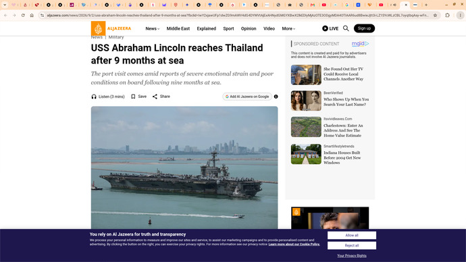Expand the More dropdown menu
The width and height of the screenshot is (466, 262).
point(288,28)
